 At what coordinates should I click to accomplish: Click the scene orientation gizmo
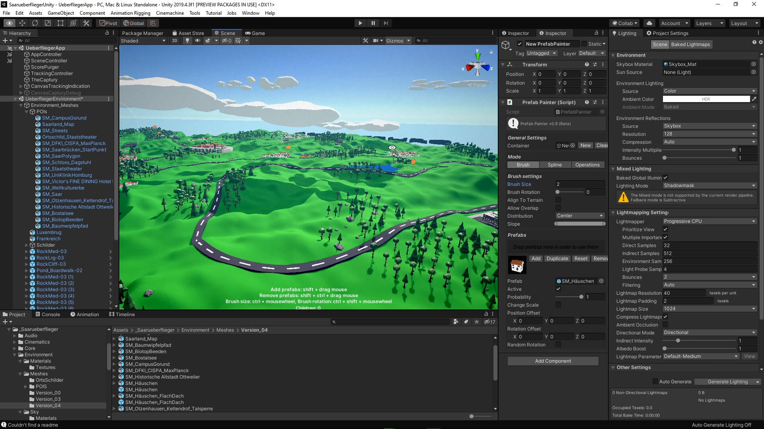coord(477,66)
